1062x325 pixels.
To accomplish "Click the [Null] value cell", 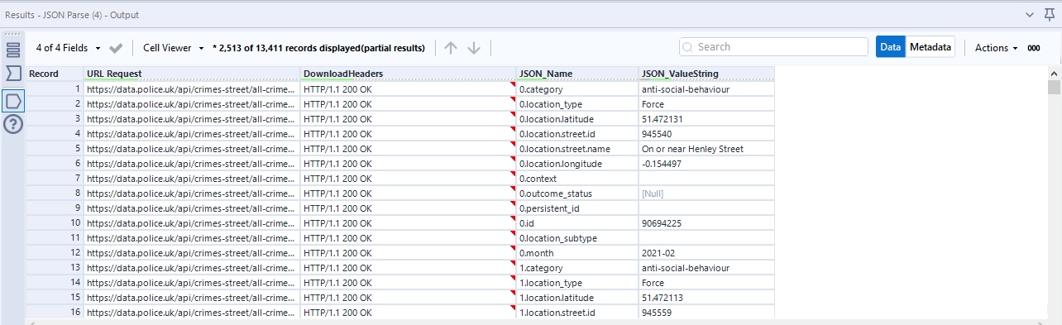I will pyautogui.click(x=706, y=193).
